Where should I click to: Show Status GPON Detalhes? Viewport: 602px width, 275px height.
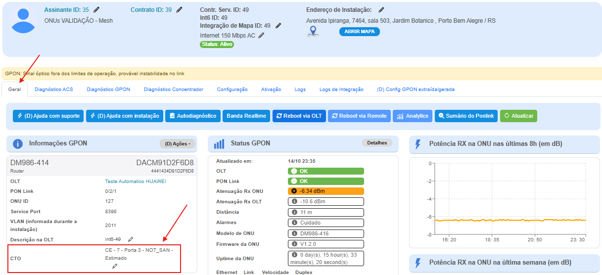coord(376,143)
